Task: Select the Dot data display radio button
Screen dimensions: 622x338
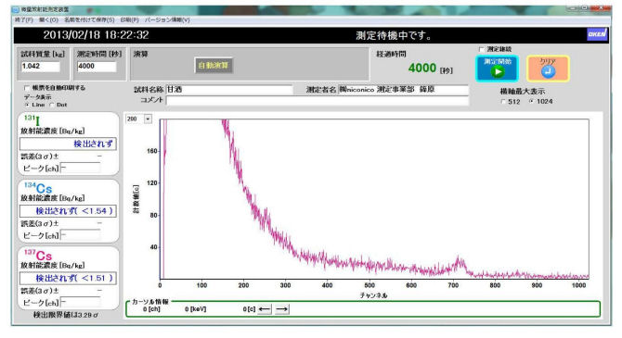Action: 52,105
